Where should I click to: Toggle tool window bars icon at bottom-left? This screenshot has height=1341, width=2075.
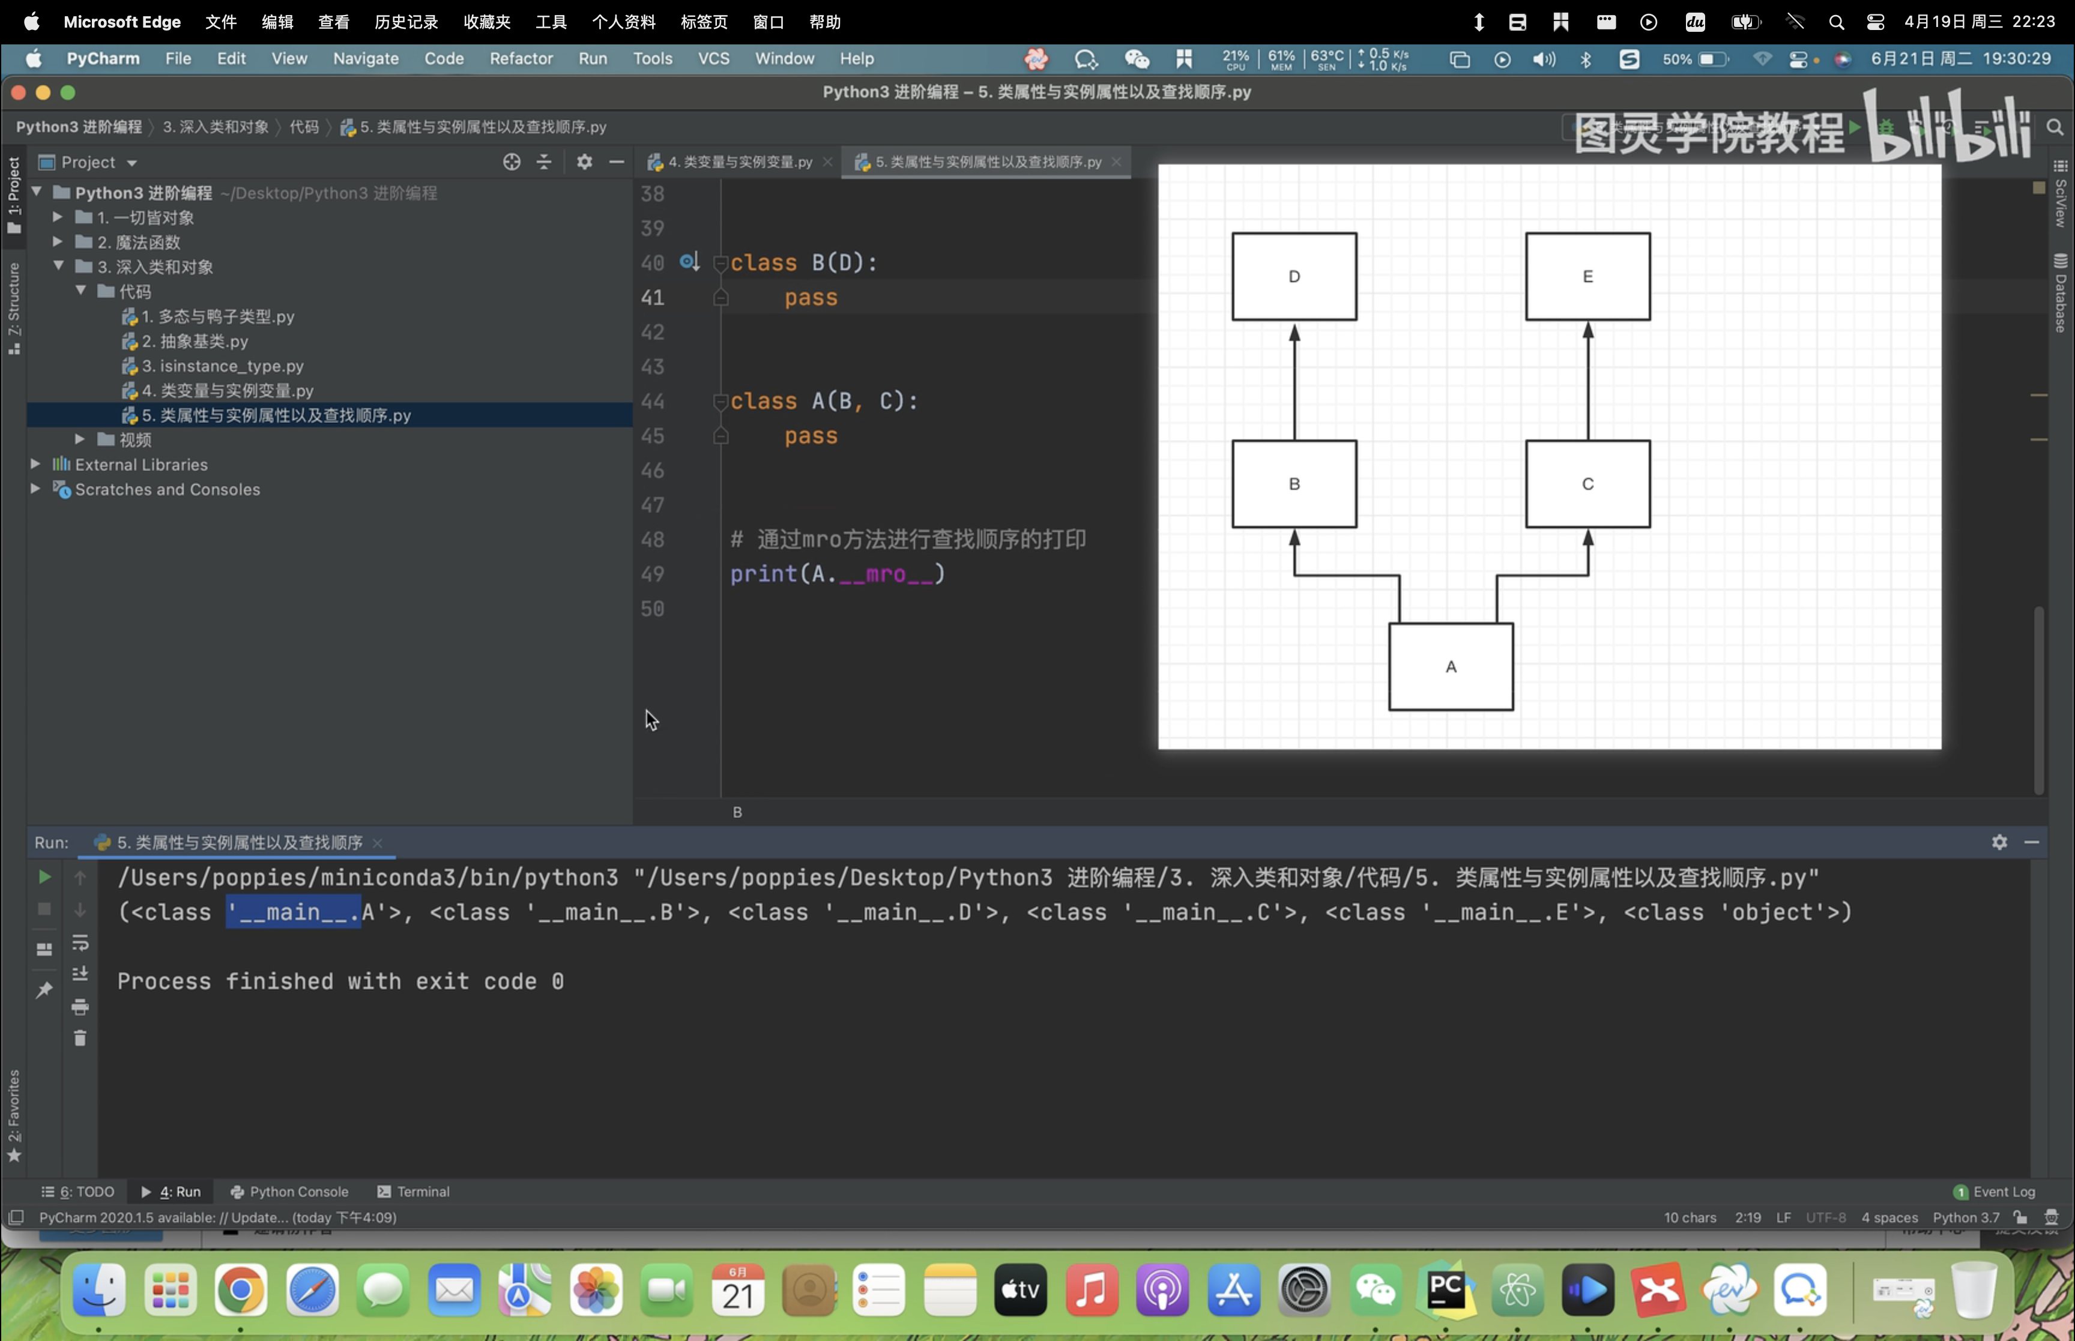[x=16, y=1217]
